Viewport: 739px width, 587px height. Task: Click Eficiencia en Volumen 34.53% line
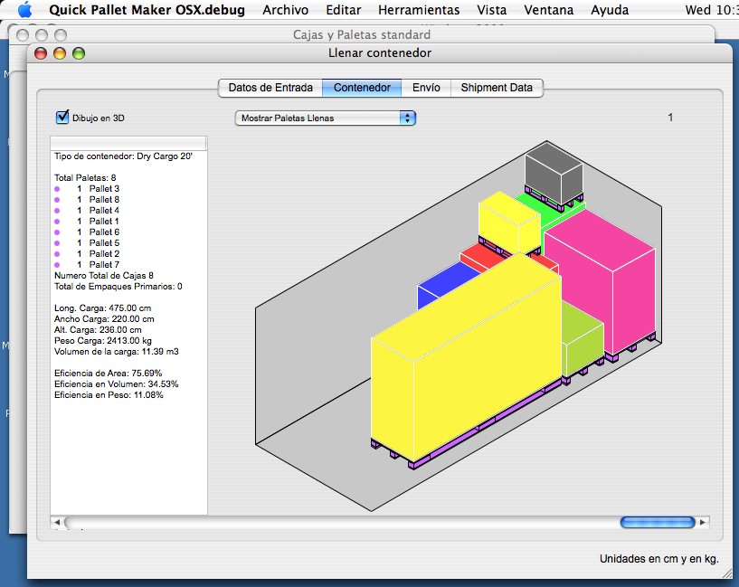click(x=116, y=384)
